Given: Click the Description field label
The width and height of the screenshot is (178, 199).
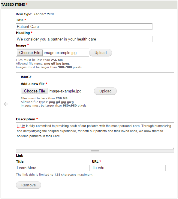Looking at the screenshot, I should click(x=26, y=119).
